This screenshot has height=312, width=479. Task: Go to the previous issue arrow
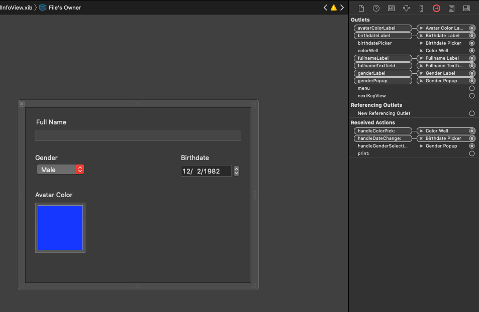(325, 8)
